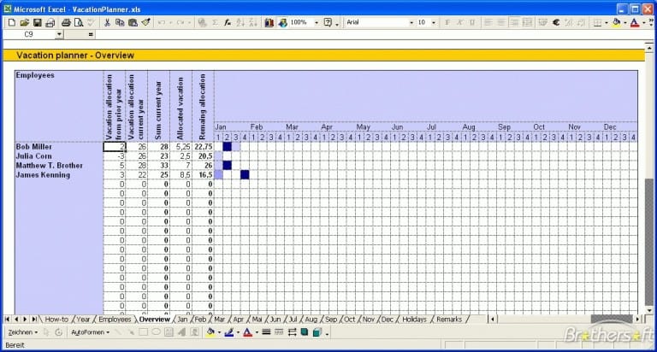
Task: Copy selection using the Copy icon
Action: [120, 22]
